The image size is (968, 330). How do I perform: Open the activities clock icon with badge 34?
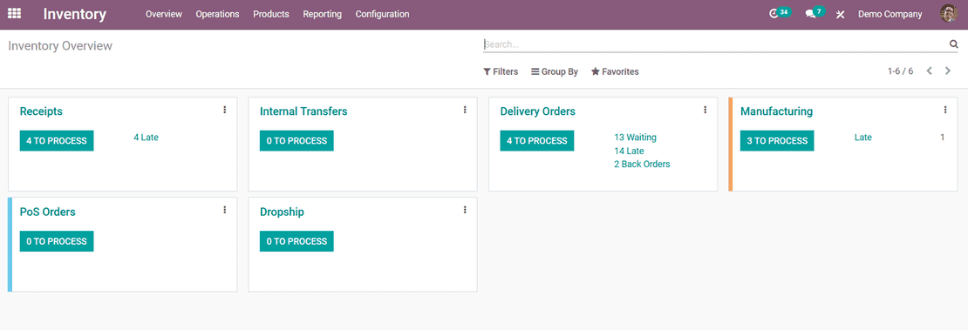click(780, 13)
